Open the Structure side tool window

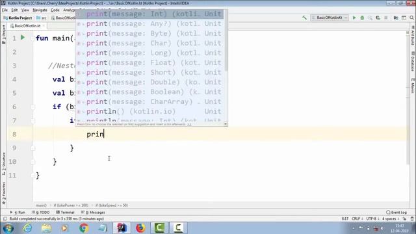(4, 164)
